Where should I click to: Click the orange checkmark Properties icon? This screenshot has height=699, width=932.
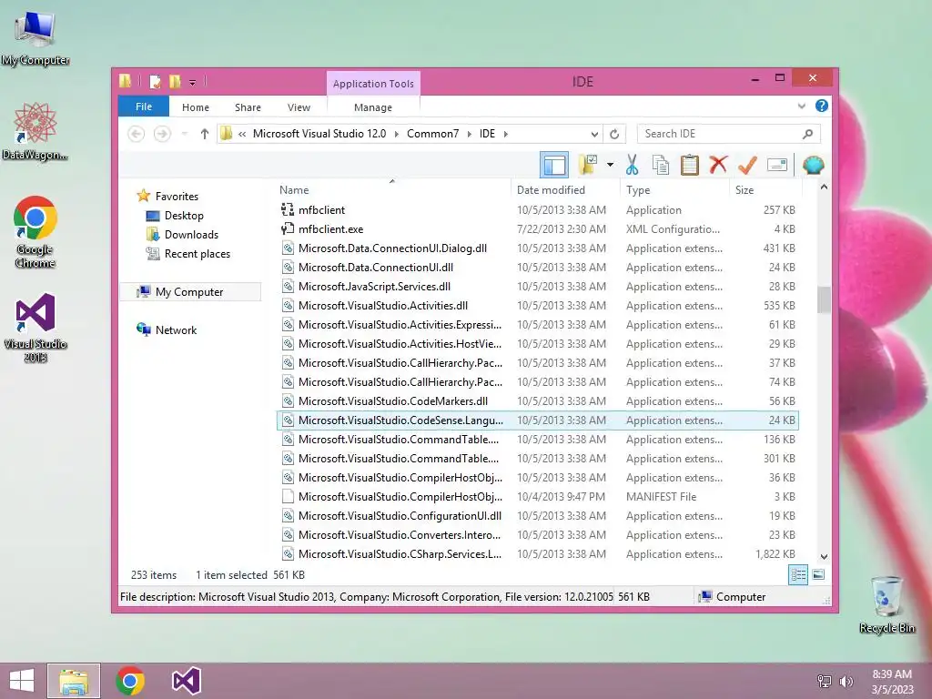click(x=747, y=165)
